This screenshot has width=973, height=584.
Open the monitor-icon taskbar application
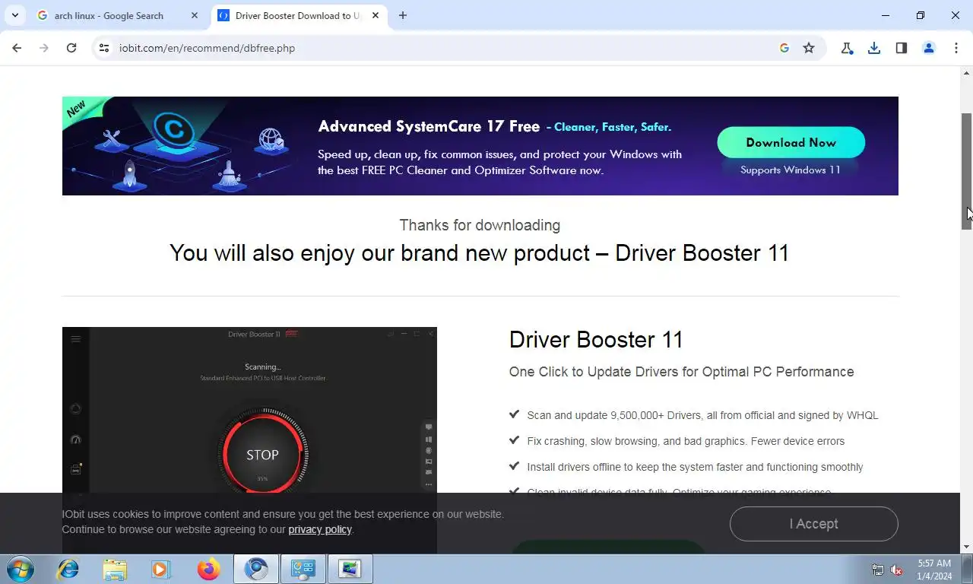pyautogui.click(x=350, y=569)
